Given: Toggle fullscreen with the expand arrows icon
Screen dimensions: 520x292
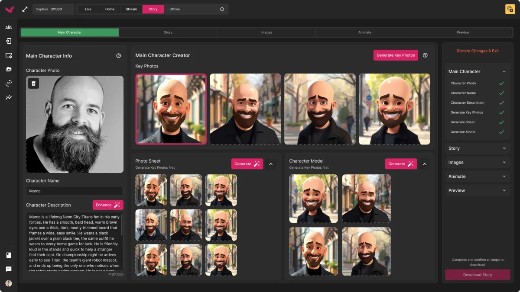Looking at the screenshot, I should tap(25, 9).
